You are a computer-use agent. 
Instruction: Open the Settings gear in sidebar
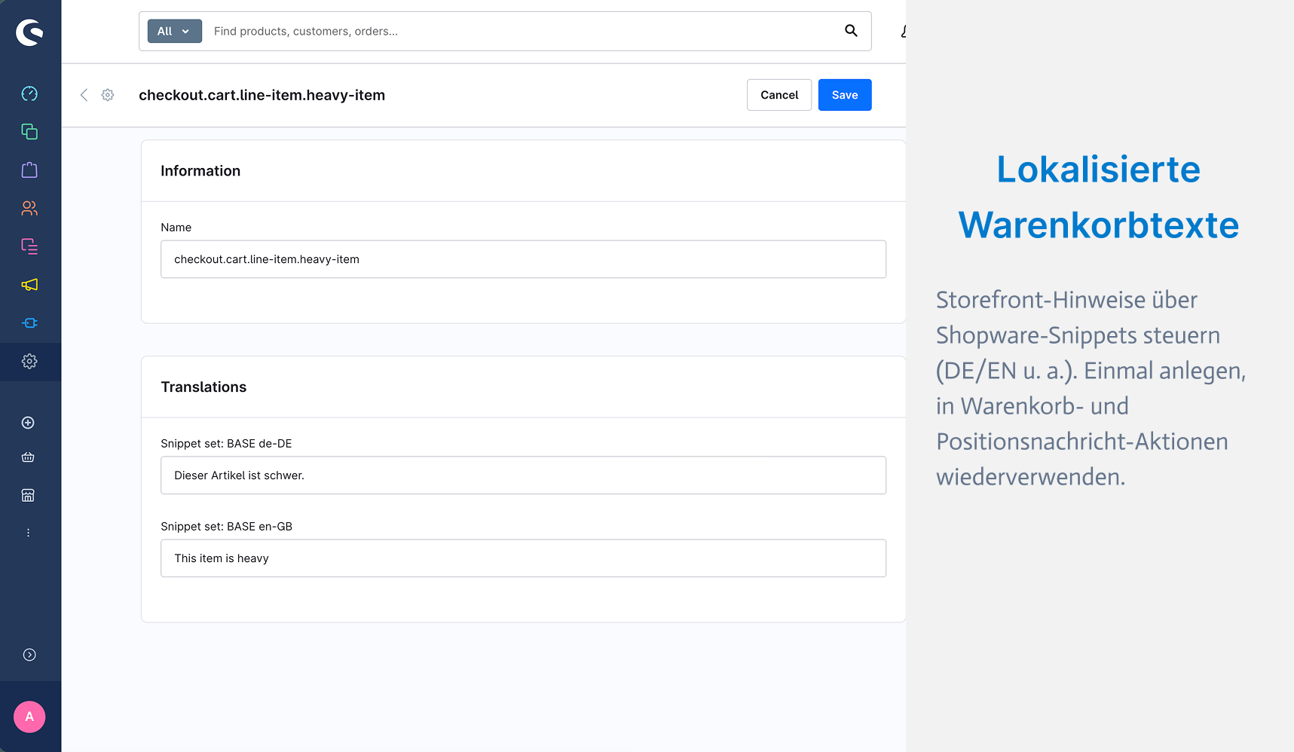[29, 362]
